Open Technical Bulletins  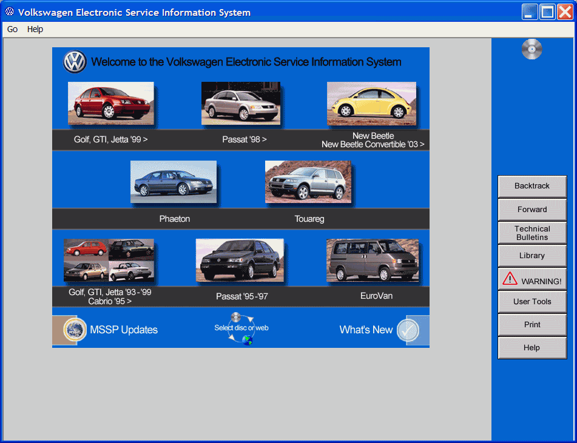[532, 233]
